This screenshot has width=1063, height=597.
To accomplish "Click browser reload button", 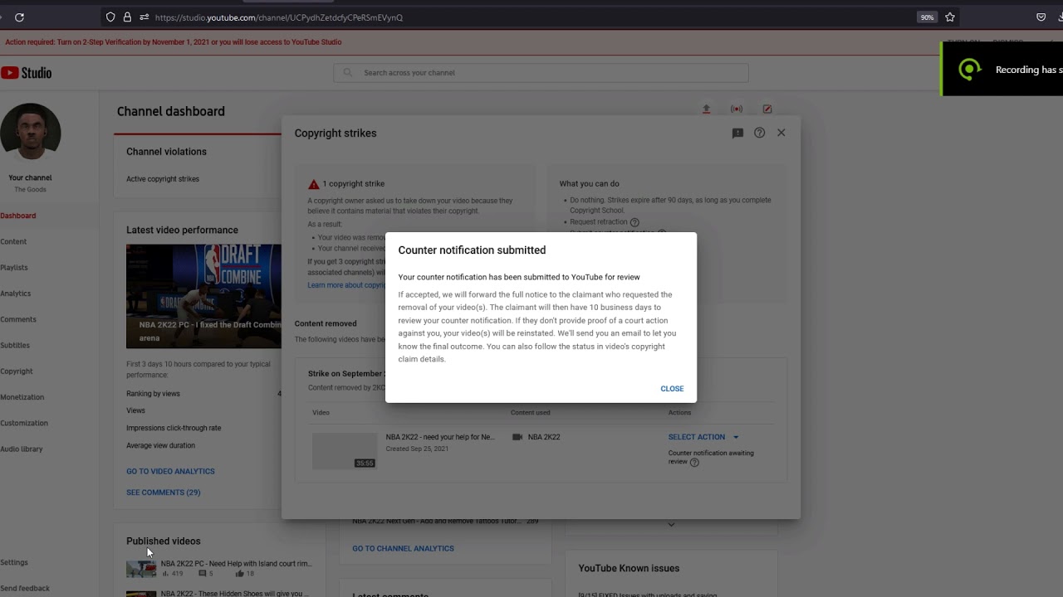I will pyautogui.click(x=19, y=17).
